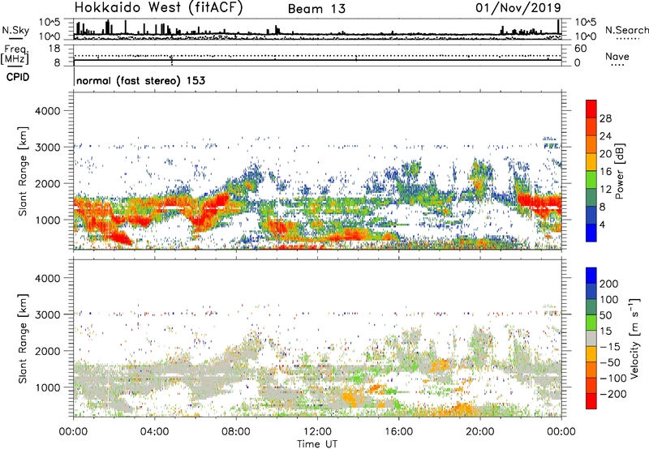Click the 'Nave' legend label
649x449 pixels.
(617, 57)
